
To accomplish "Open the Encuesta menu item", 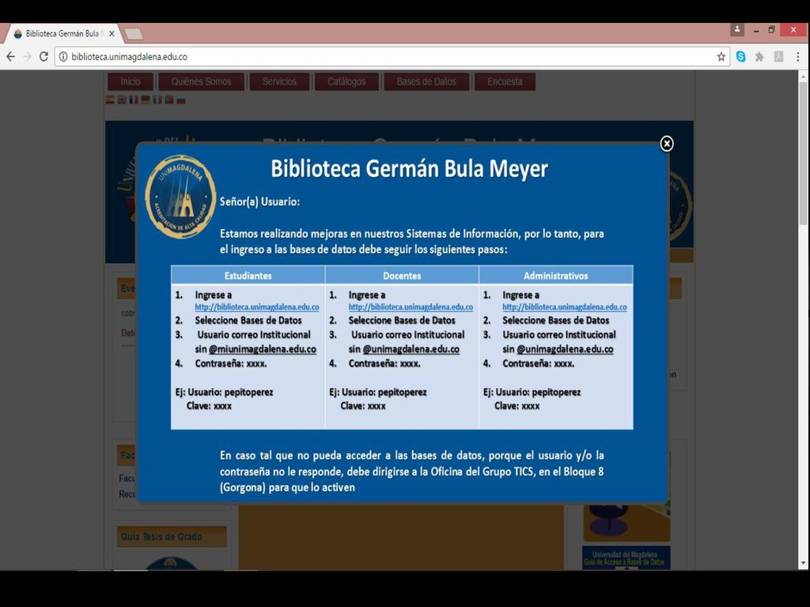I will [x=505, y=81].
